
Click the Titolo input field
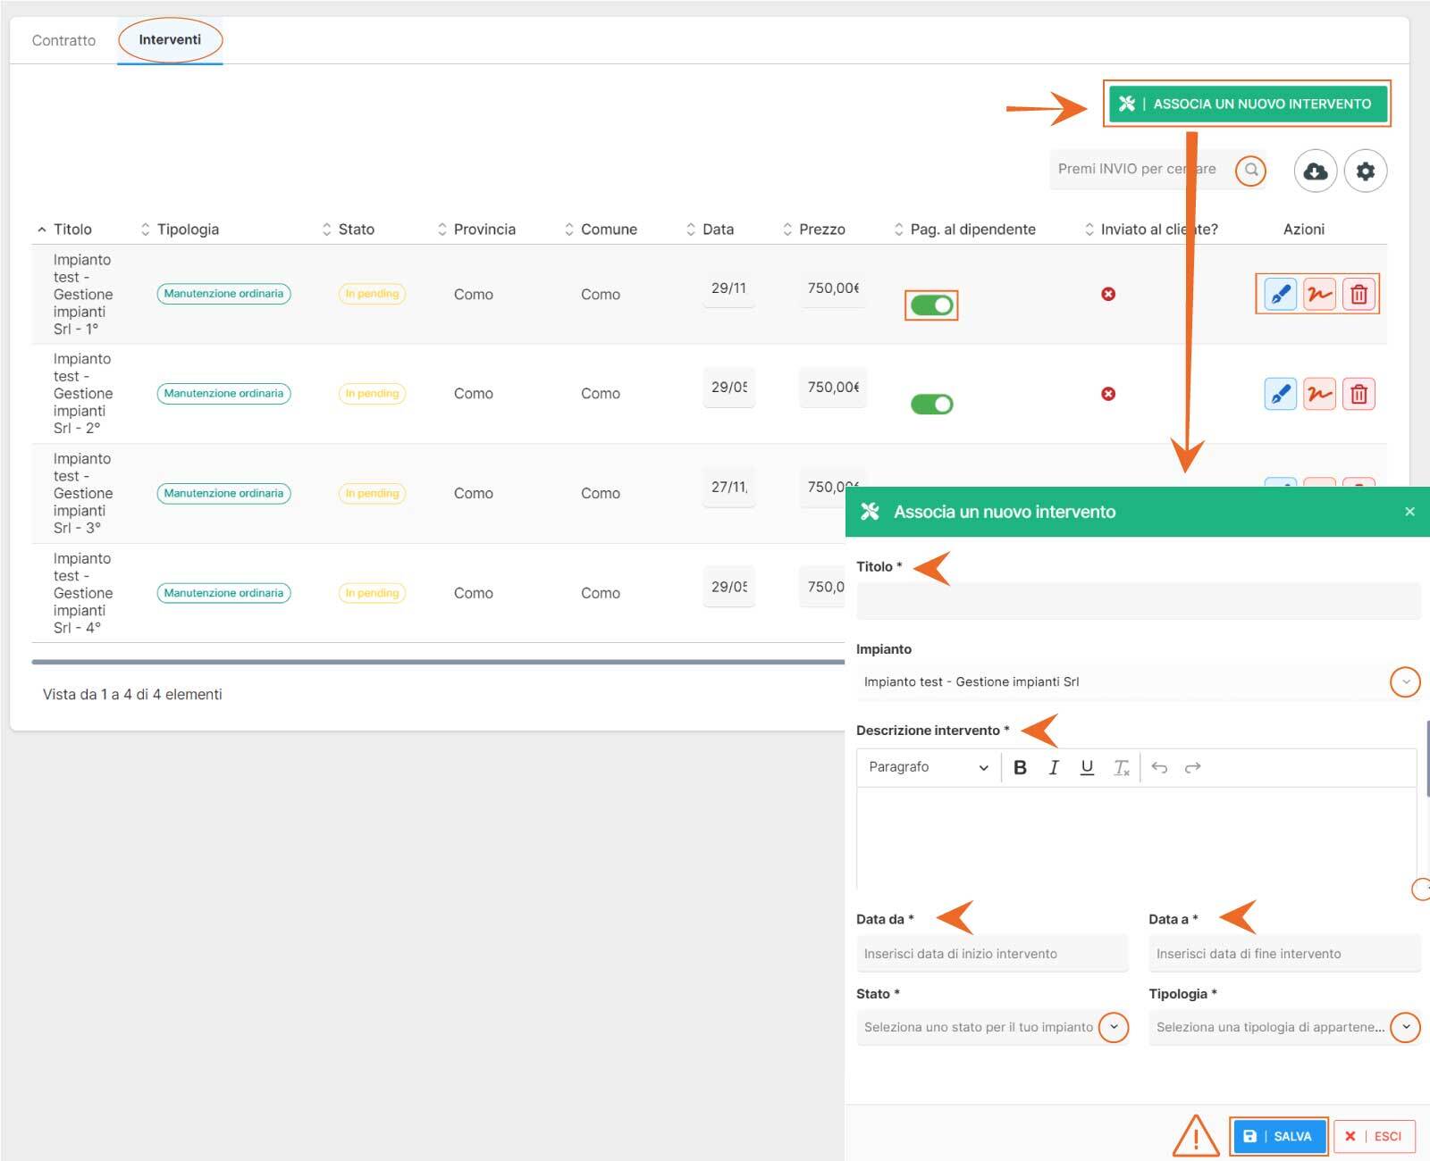[x=1137, y=601]
